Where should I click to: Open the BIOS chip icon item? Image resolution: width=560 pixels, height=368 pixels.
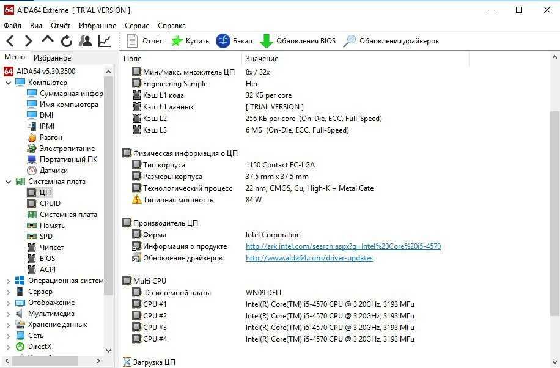pyautogui.click(x=32, y=259)
